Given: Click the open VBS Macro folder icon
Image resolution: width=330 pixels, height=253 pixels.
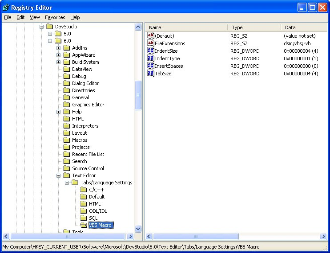Looking at the screenshot, I should click(84, 225).
